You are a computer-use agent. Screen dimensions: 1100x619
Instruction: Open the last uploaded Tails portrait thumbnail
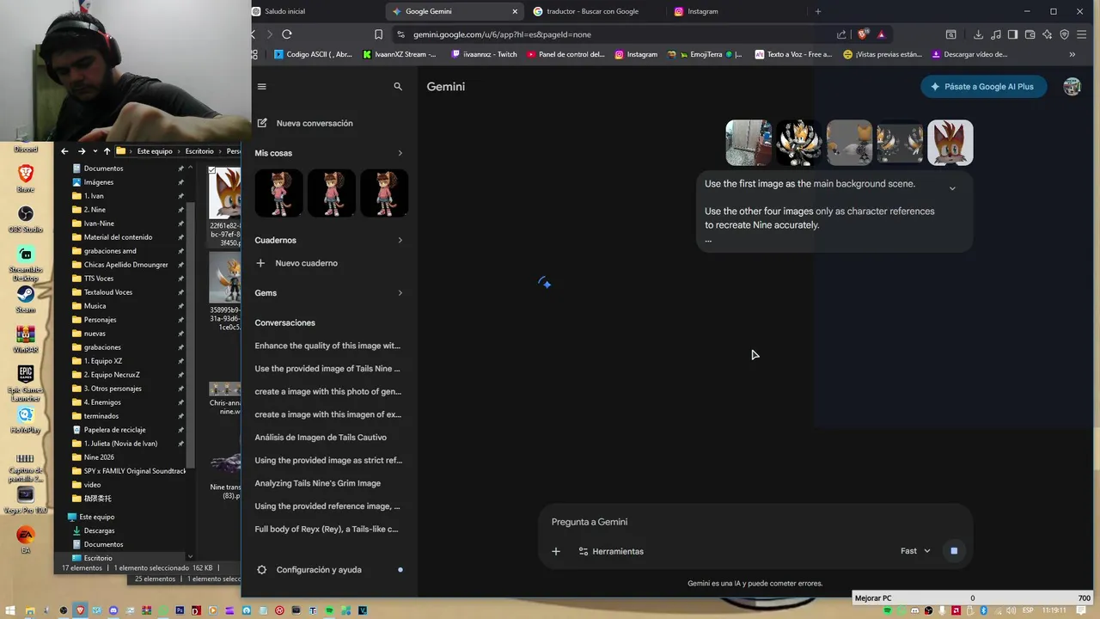coord(950,143)
